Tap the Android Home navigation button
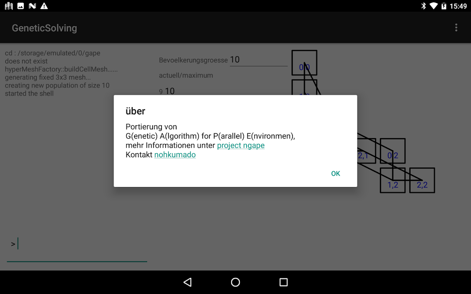This screenshot has width=471, height=294. (x=235, y=282)
